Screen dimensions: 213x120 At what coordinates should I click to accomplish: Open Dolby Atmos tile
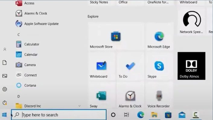click(191, 66)
